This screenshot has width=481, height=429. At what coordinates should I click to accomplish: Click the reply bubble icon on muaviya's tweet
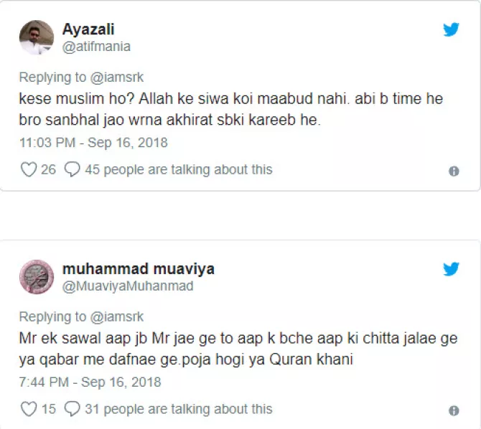[73, 410]
